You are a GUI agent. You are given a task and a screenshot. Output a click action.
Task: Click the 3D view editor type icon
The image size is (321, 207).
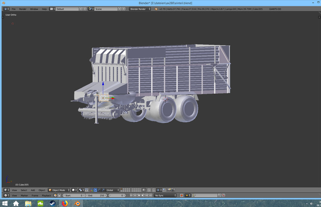[x=6, y=190]
